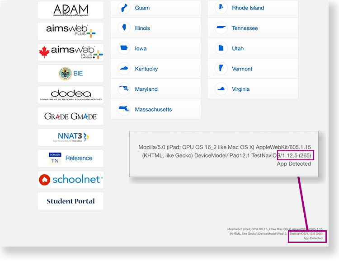Open aimsweb Plus Canadian with maple leaf
This screenshot has height=261, width=339.
(71, 52)
